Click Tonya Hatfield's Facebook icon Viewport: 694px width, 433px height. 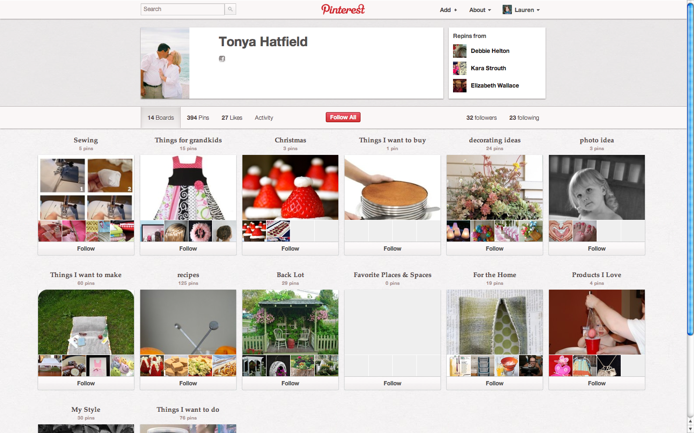click(x=222, y=59)
